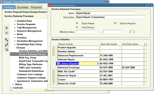Click Start Date 17-JAN-1998 cell
The width and height of the screenshot is (154, 94).
click(x=110, y=55)
